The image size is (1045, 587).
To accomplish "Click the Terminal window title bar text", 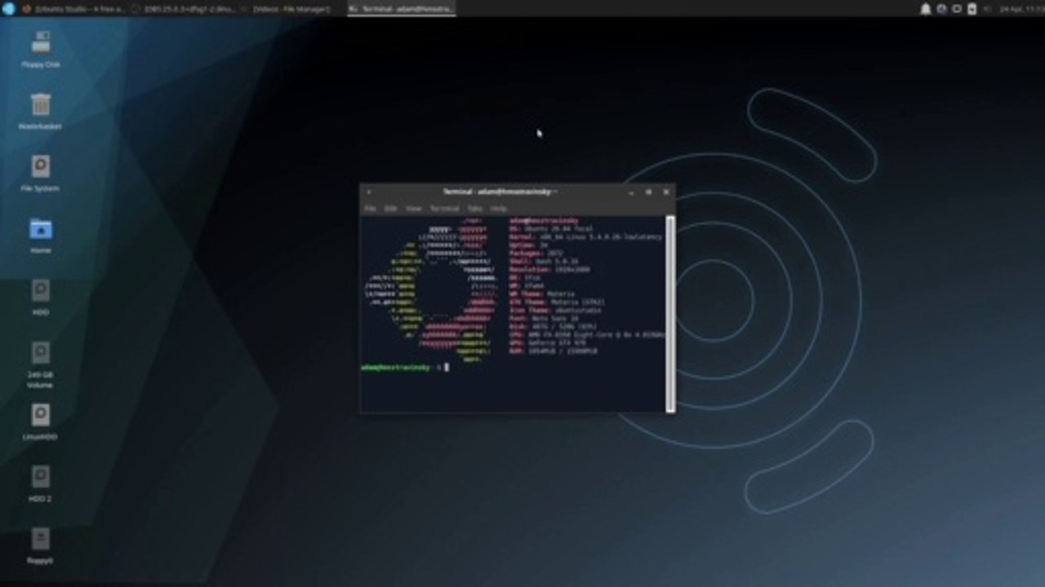I will pos(500,192).
